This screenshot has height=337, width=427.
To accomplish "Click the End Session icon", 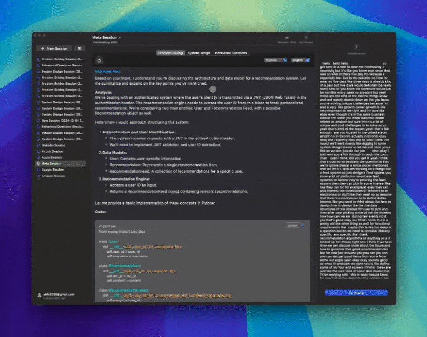I will pos(306,37).
